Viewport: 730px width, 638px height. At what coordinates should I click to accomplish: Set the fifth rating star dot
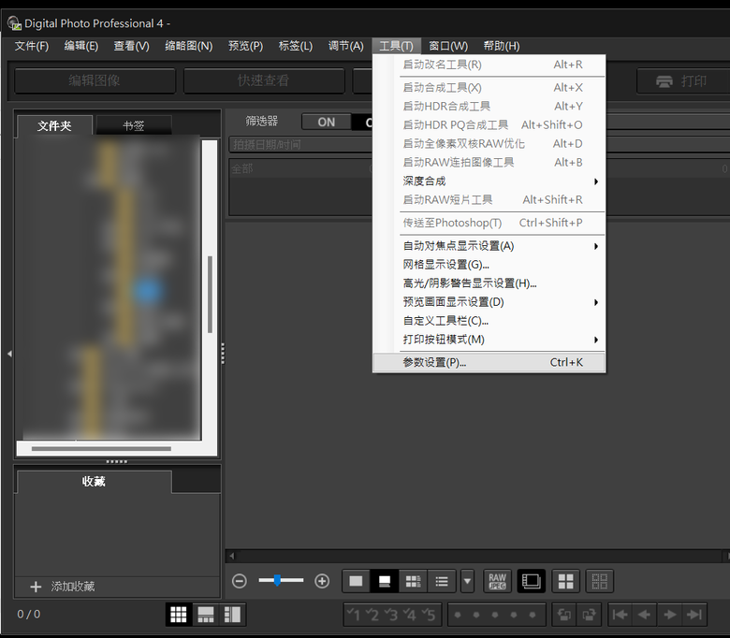(533, 615)
